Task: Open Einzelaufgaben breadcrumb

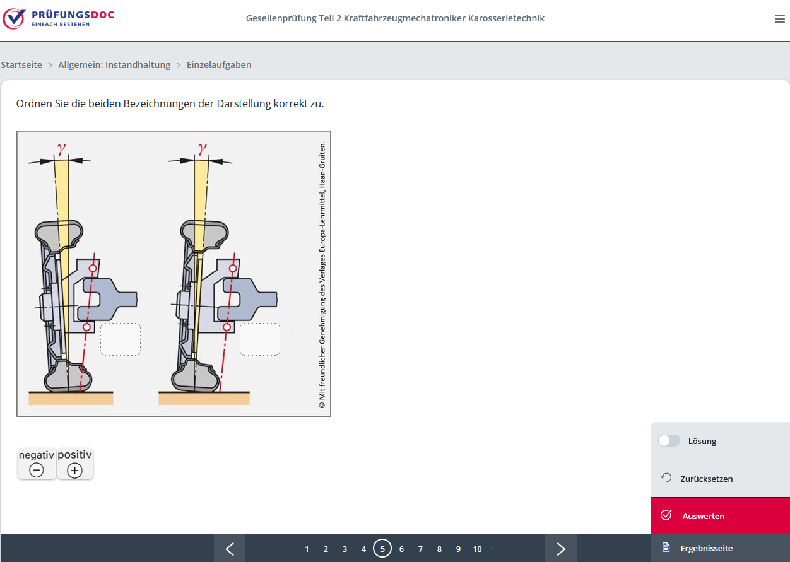Action: pyautogui.click(x=219, y=65)
